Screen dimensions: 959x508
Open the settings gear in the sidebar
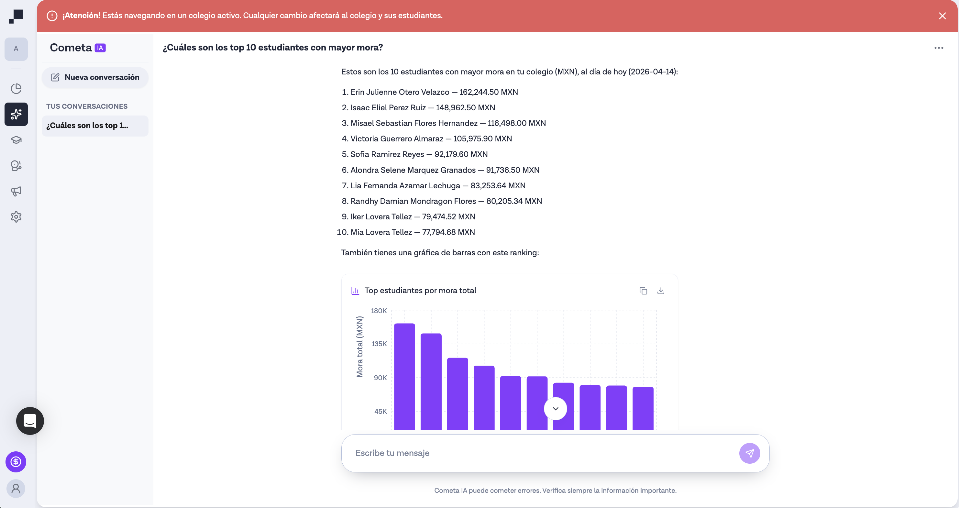coord(16,217)
